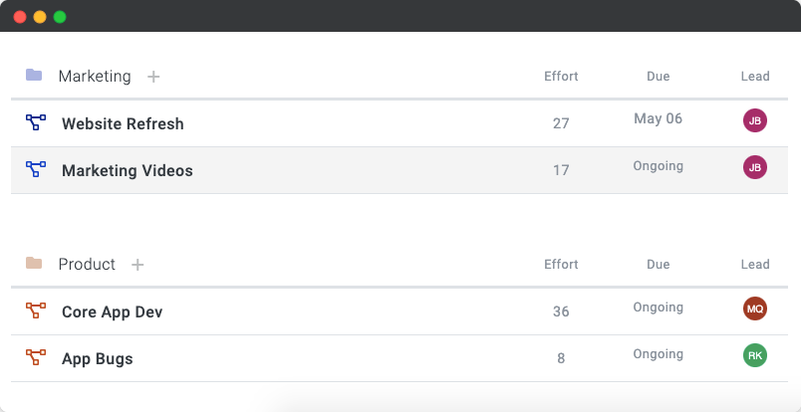Click the May 06 due date
801x412 pixels.
[658, 118]
